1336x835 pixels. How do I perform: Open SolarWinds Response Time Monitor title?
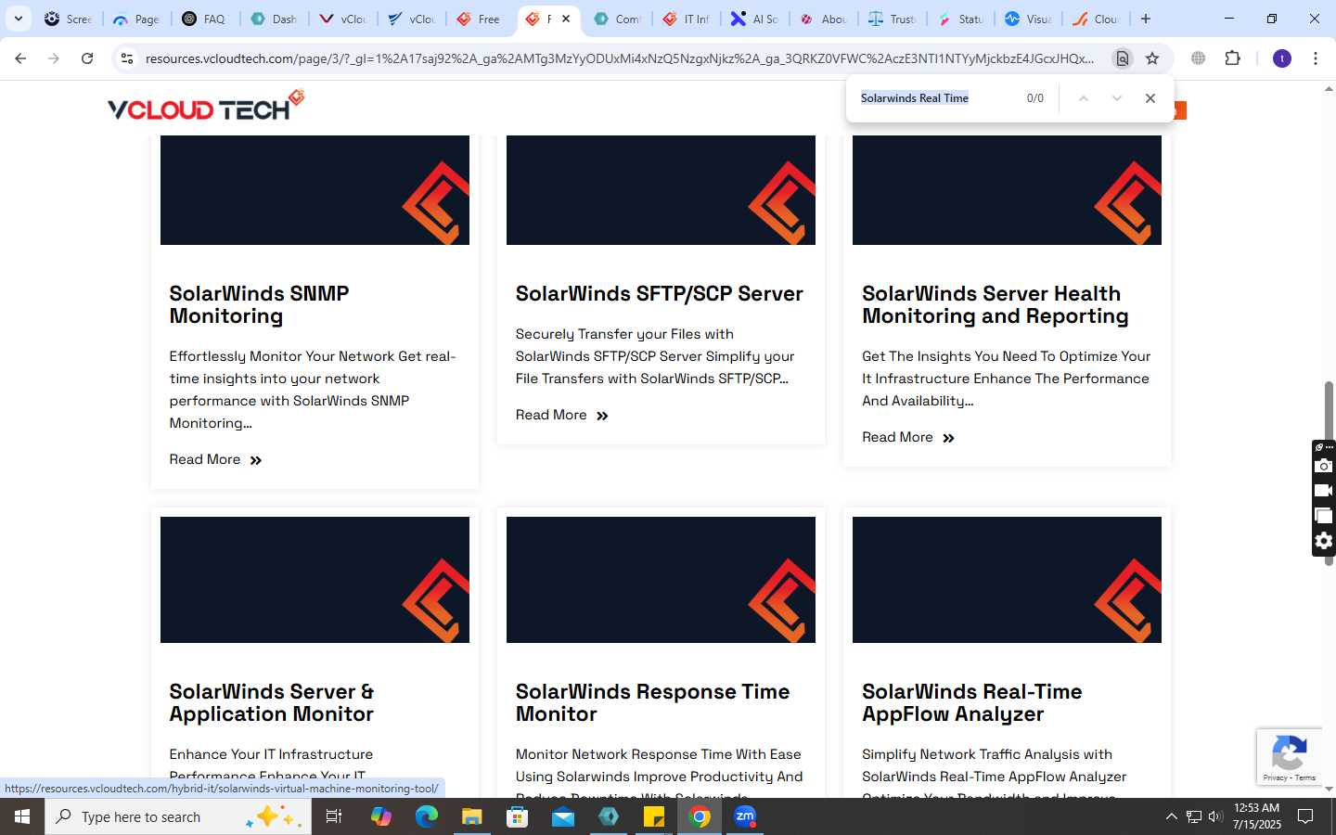652,702
